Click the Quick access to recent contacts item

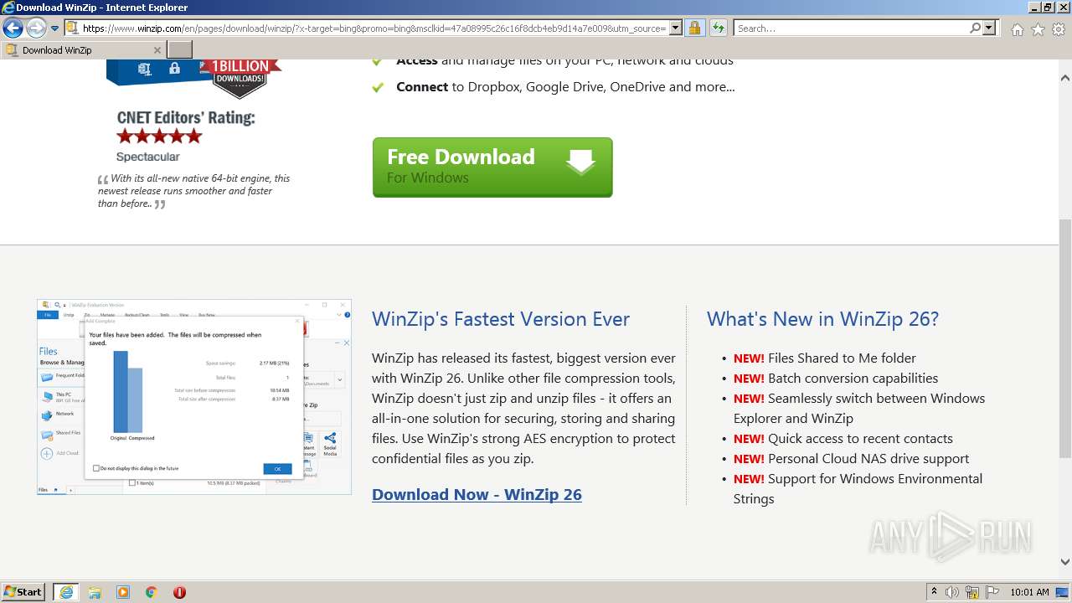(860, 438)
